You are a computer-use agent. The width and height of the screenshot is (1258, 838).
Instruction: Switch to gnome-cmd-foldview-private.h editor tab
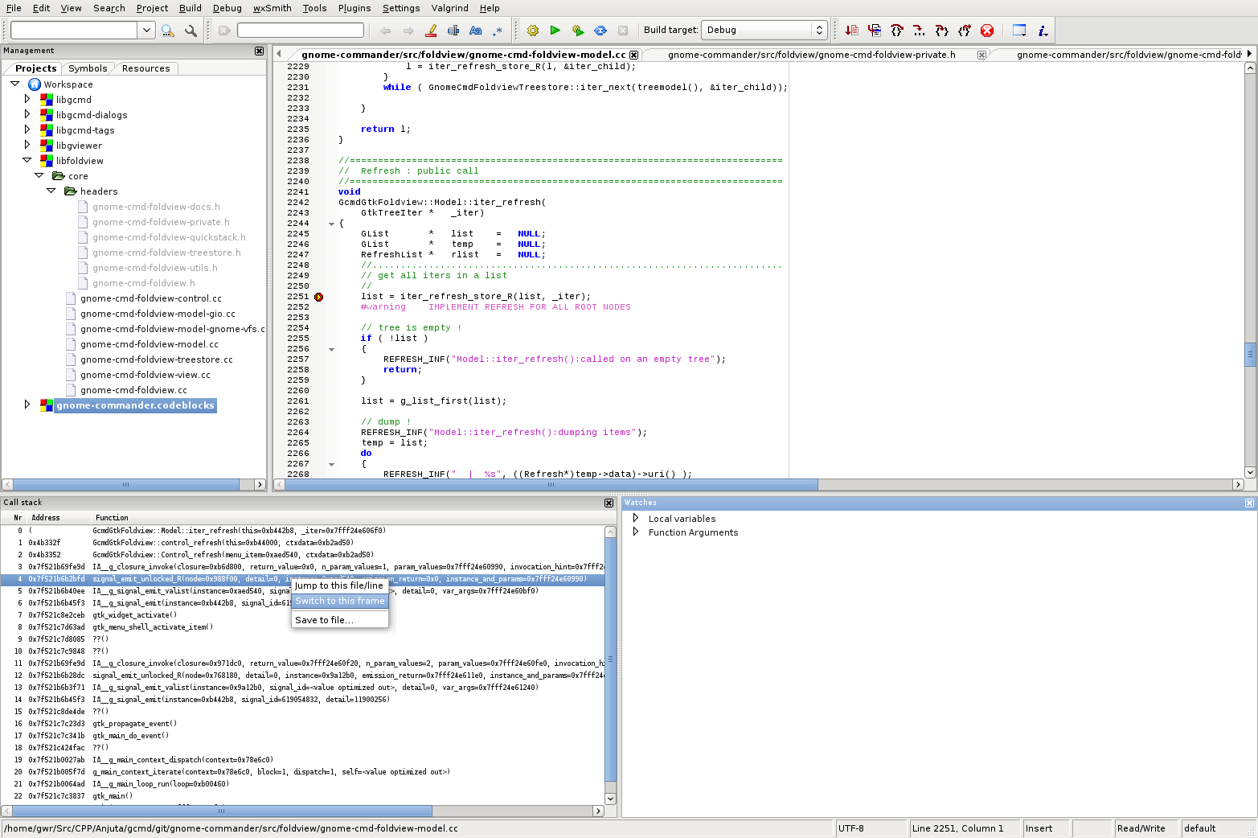812,55
